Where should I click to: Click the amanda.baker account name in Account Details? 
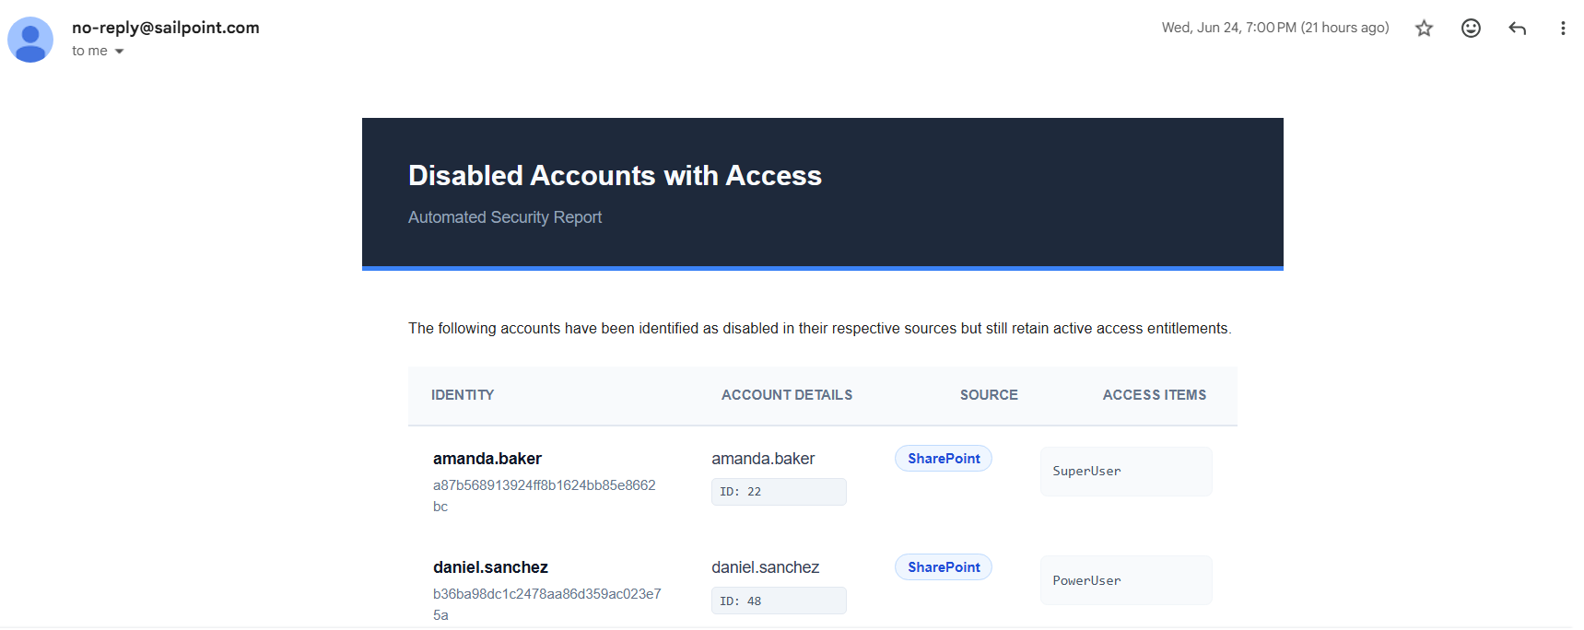pyautogui.click(x=763, y=459)
